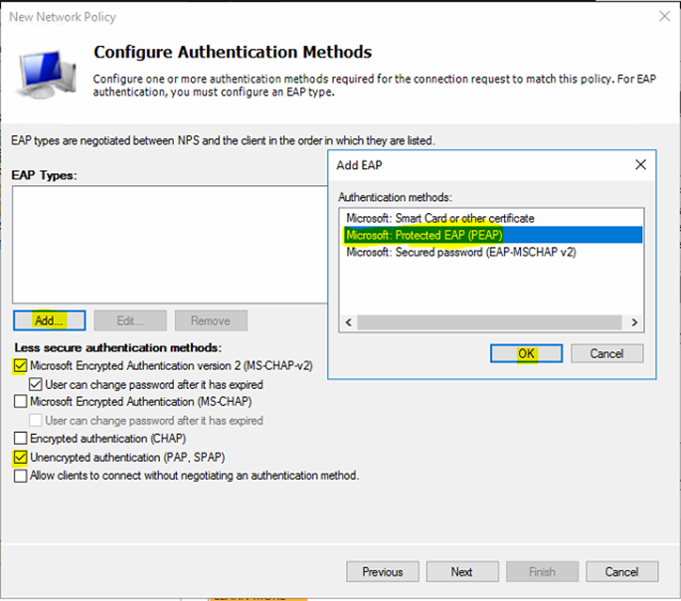
Task: Allow clients to connect without negotiating authentication
Action: click(x=21, y=477)
